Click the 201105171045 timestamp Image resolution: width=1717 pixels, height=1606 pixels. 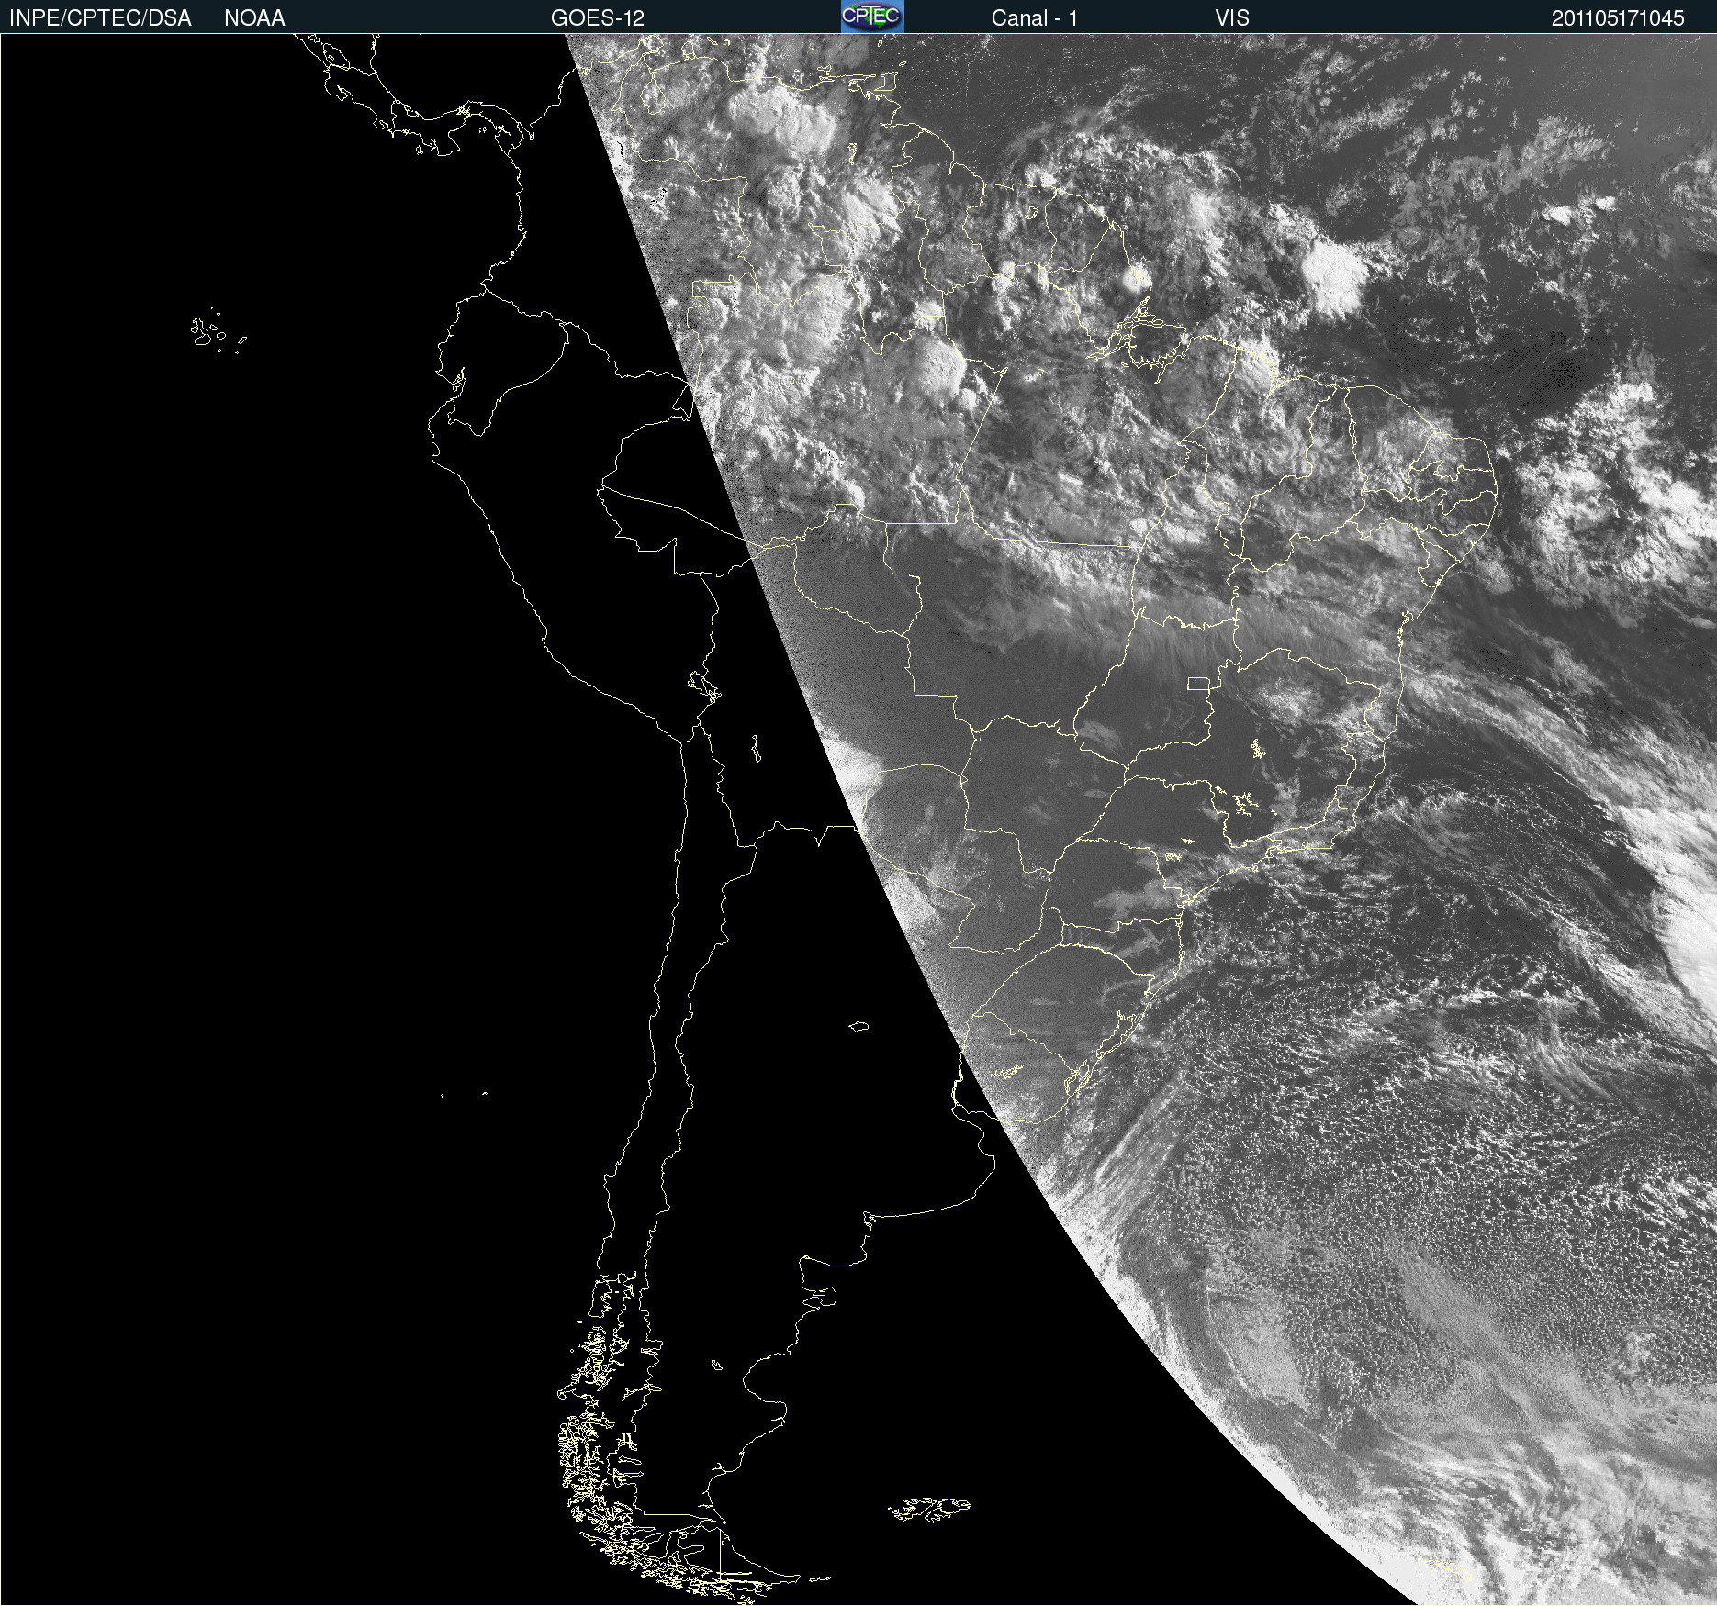point(1618,18)
